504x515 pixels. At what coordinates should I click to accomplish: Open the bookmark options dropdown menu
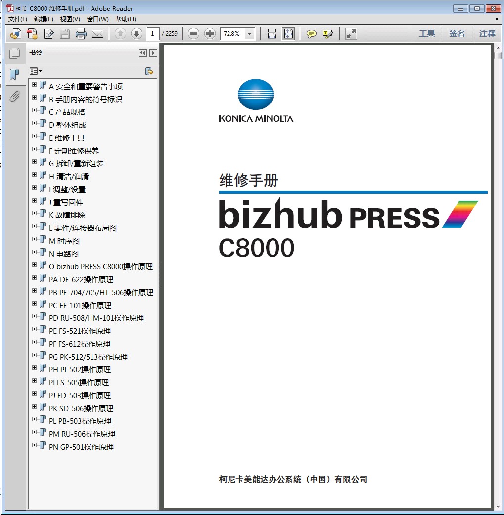(x=35, y=71)
